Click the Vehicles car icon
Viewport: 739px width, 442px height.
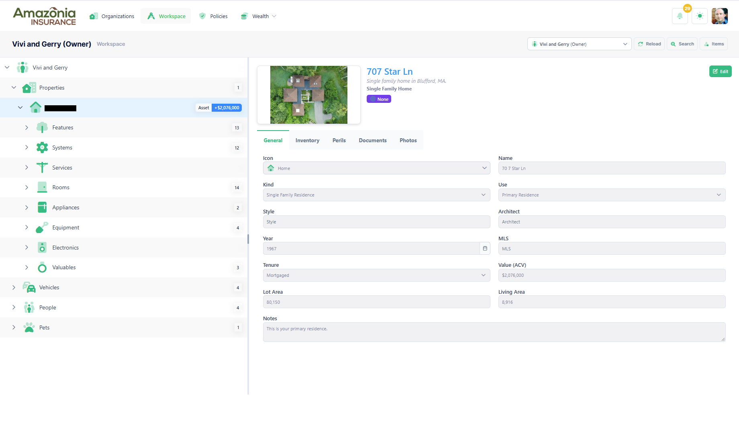29,287
